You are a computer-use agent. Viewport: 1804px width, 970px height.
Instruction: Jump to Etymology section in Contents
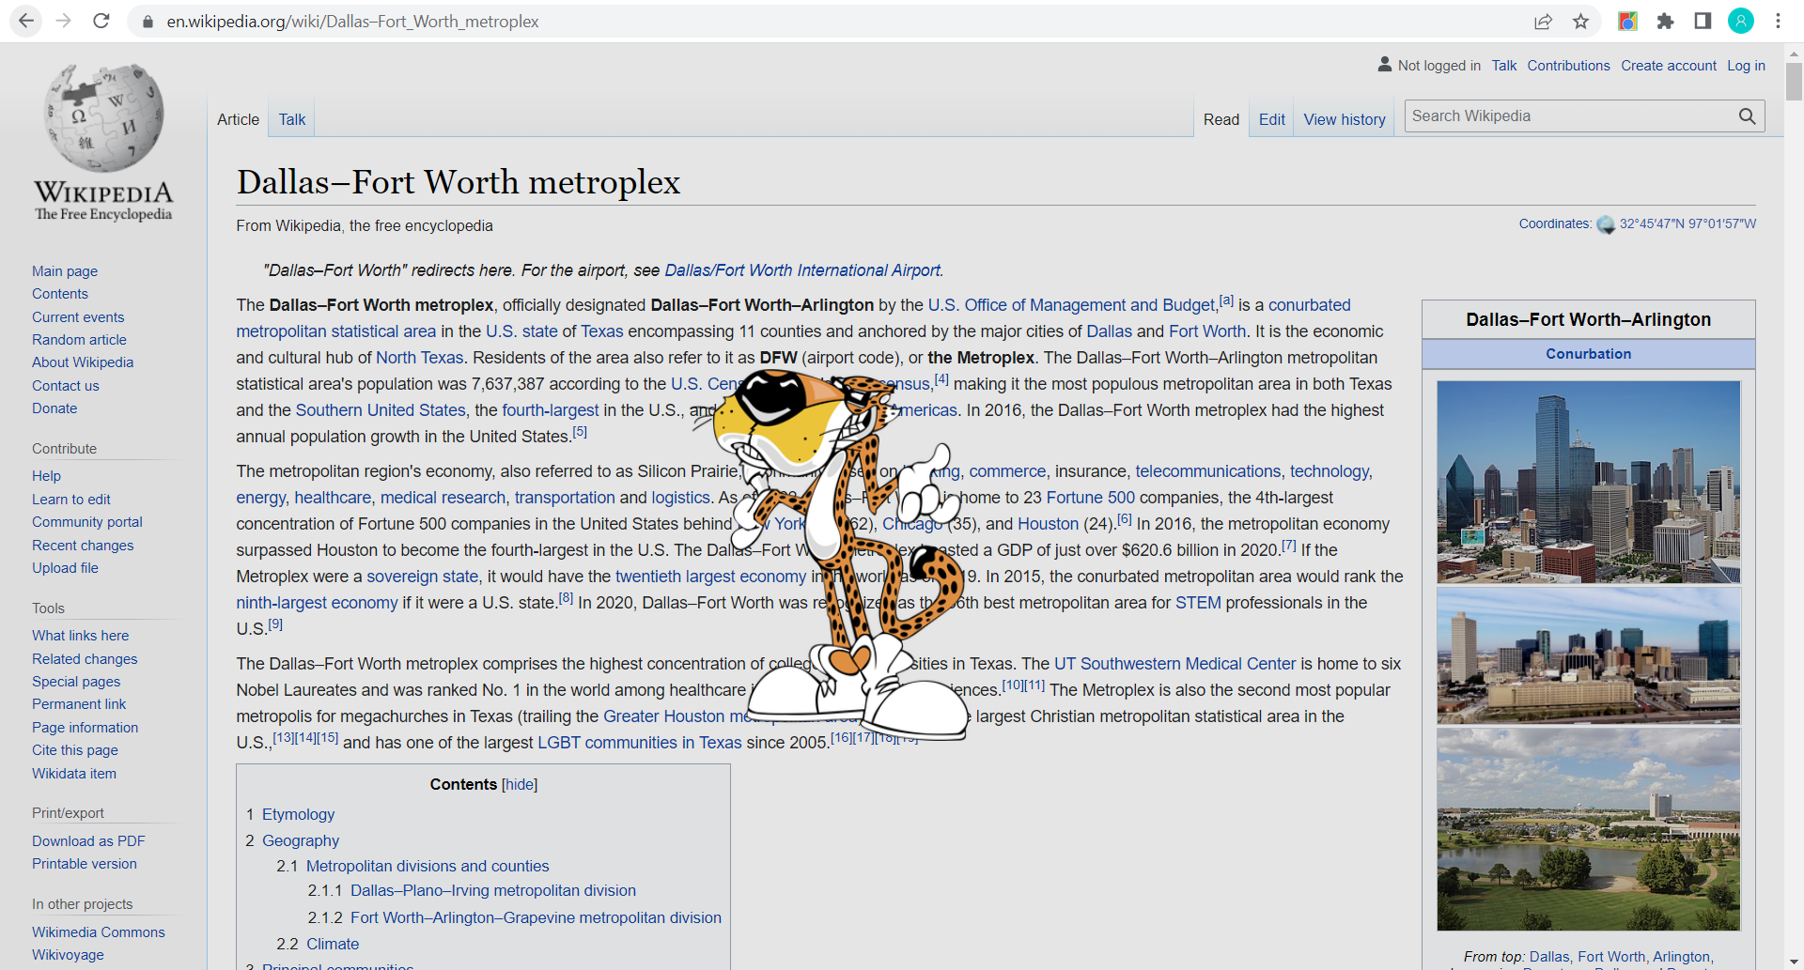coord(298,815)
